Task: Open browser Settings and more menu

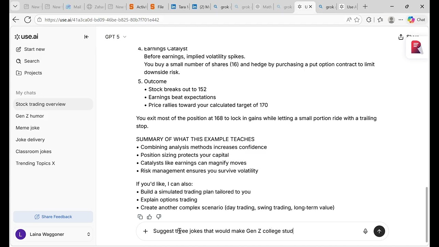Action: pos(401,20)
